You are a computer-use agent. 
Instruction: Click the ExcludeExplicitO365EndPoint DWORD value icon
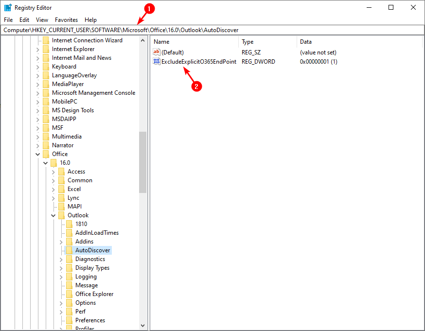157,61
